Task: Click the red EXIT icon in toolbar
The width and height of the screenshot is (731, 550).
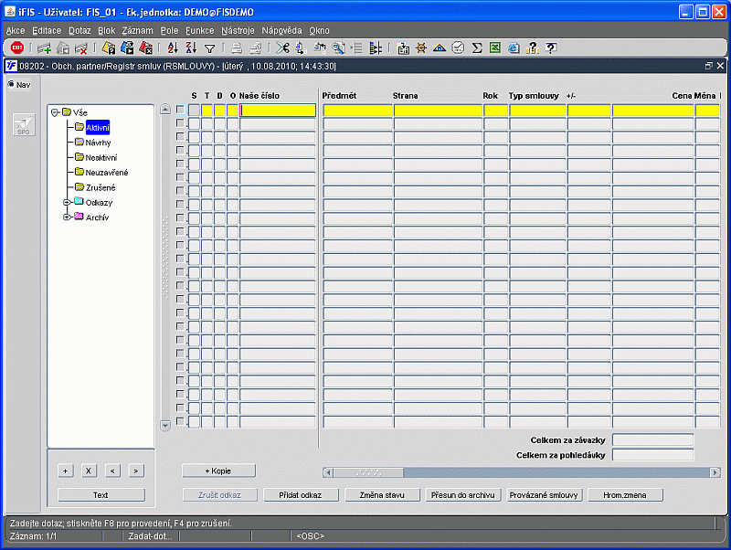Action: (x=16, y=48)
